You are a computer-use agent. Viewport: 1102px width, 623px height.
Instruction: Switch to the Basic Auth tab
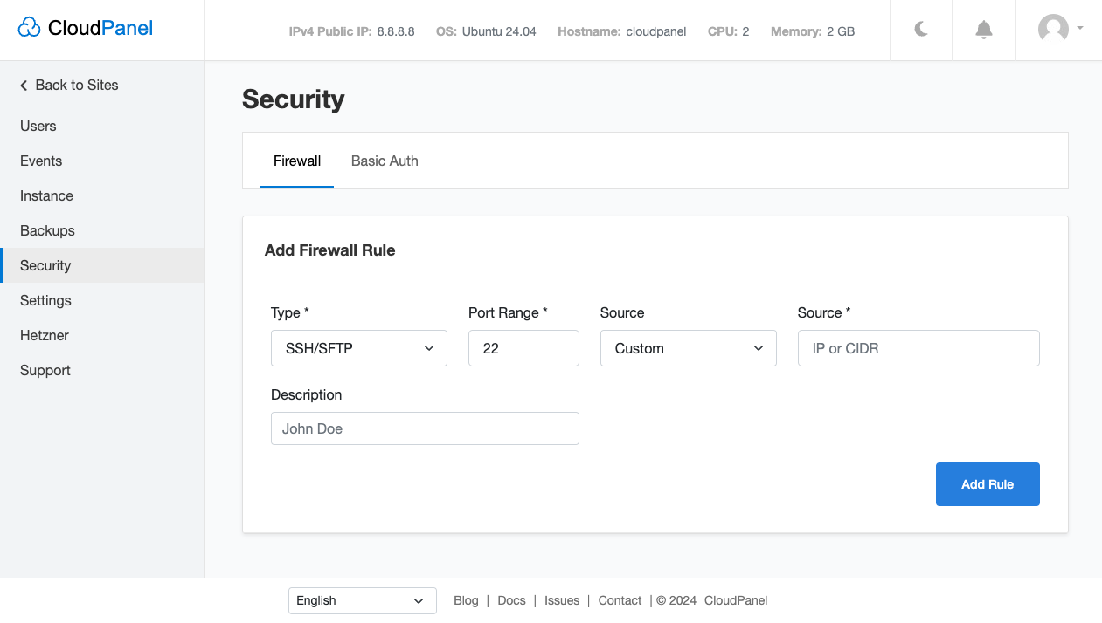(385, 161)
